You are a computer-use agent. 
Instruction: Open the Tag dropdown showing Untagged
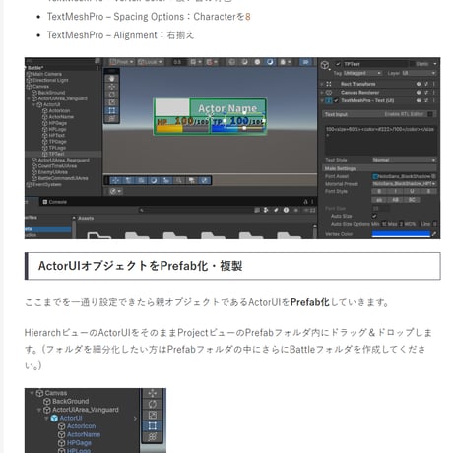362,73
